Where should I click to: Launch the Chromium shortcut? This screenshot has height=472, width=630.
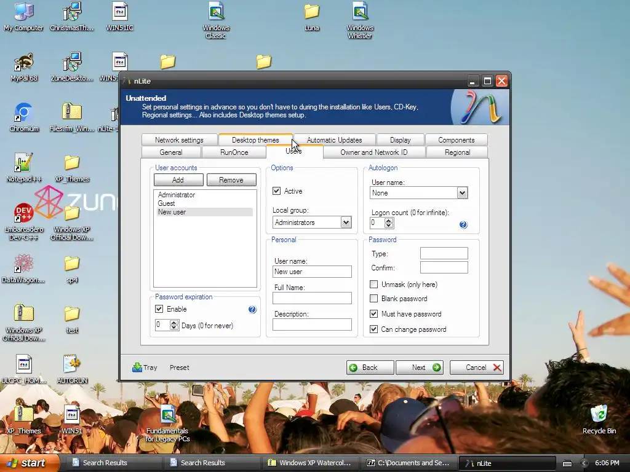coord(24,117)
